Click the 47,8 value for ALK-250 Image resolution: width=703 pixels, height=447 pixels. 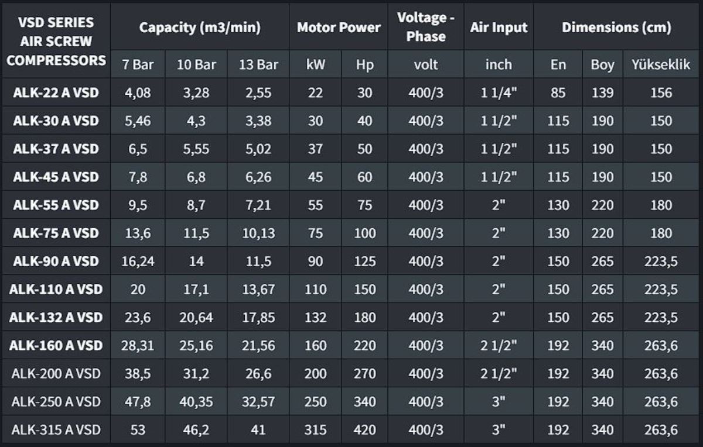pos(138,401)
